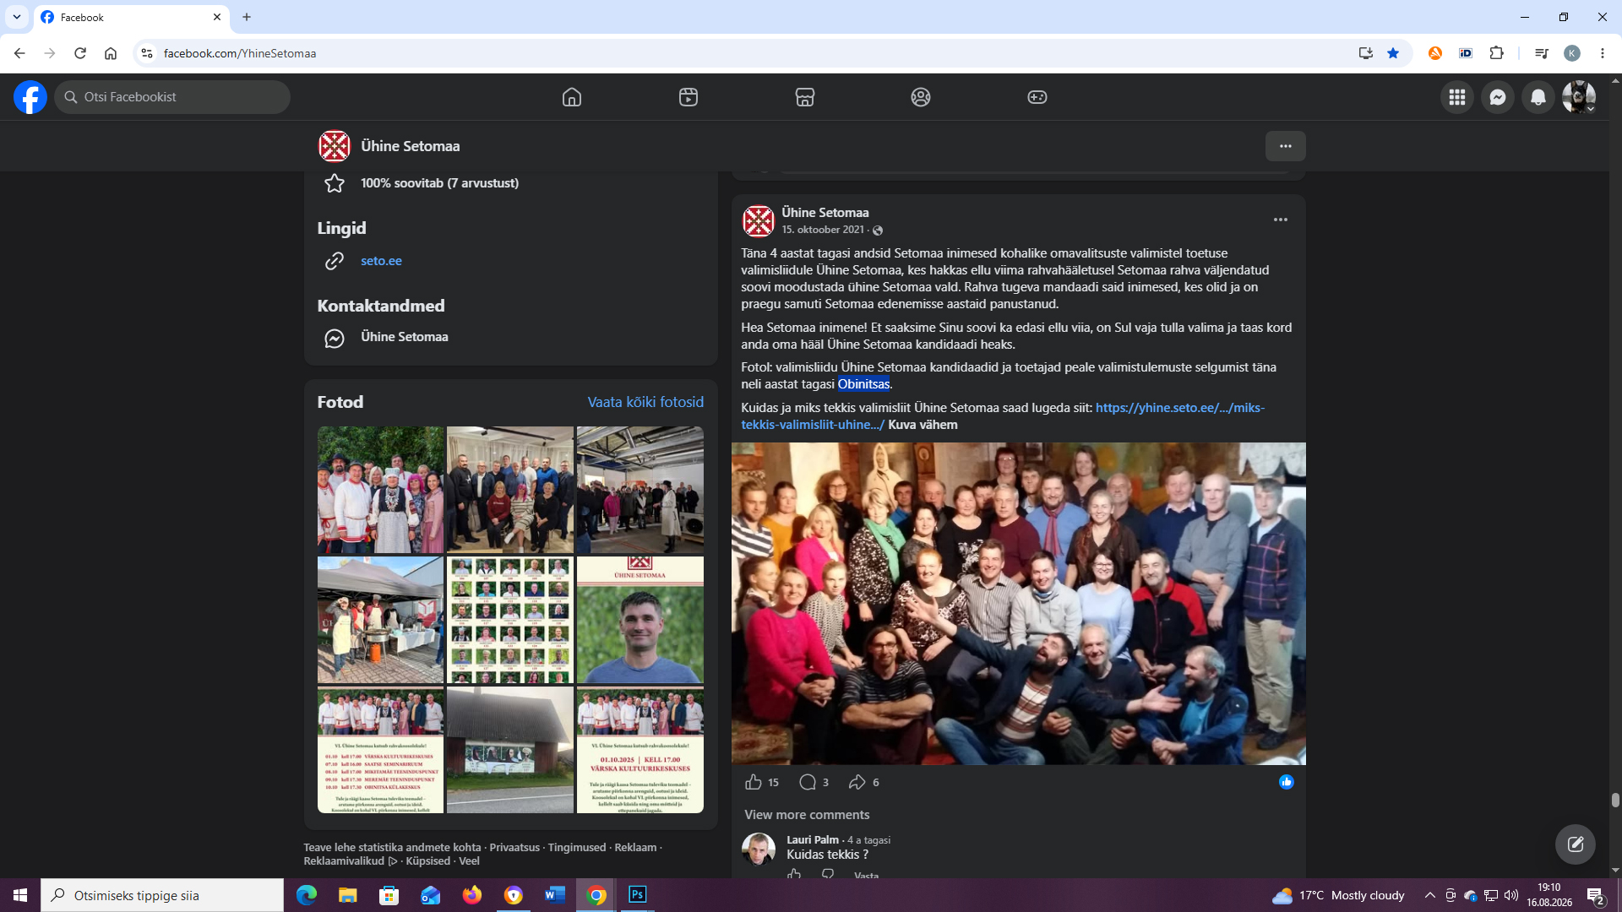Viewport: 1622px width, 912px height.
Task: Open tab search dropdown arrow
Action: pos(17,17)
